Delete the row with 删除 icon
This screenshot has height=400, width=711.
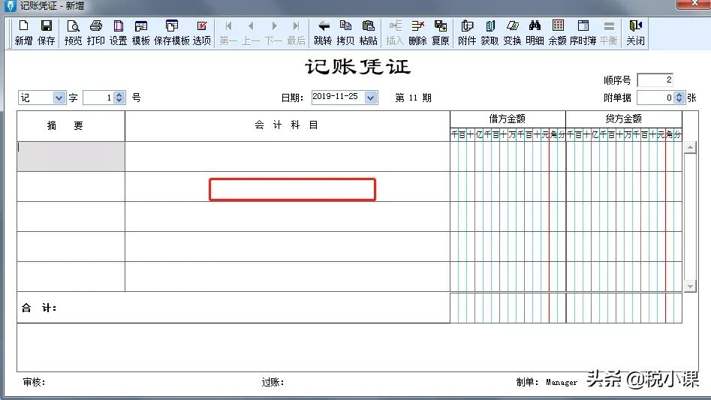[x=417, y=32]
